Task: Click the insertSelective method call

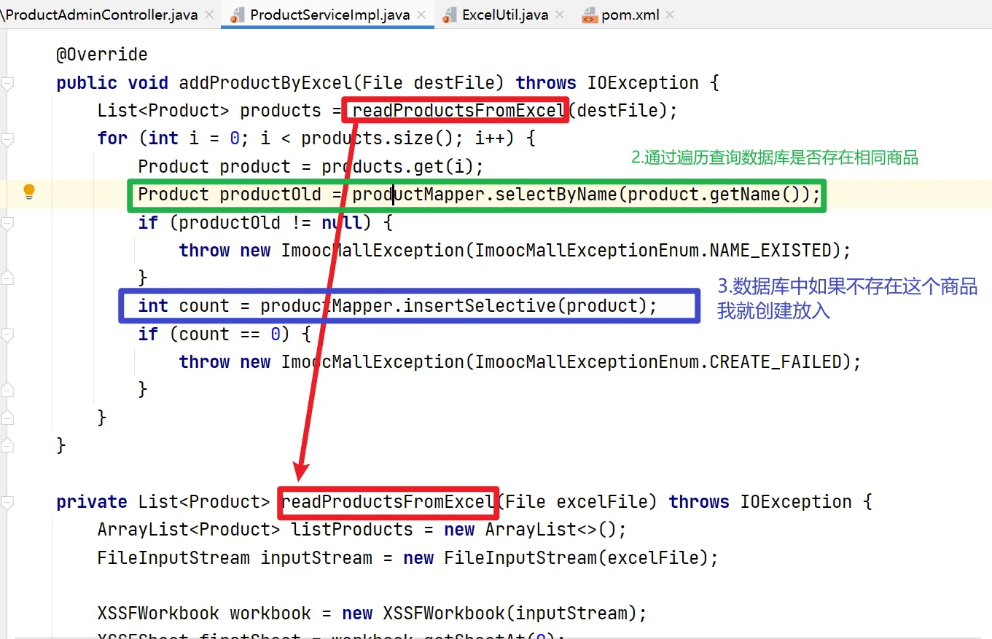Action: click(x=480, y=306)
